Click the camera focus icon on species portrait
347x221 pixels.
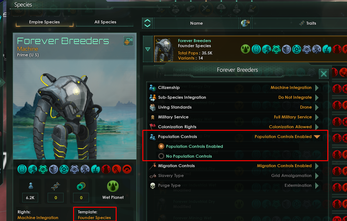128,41
